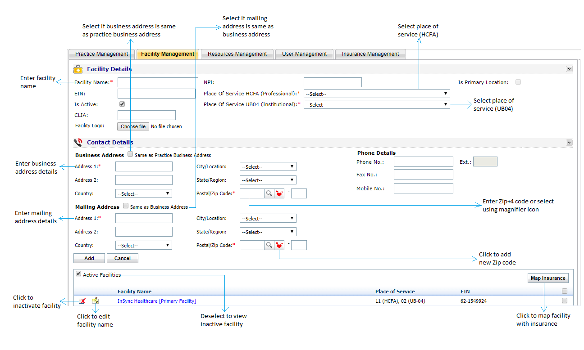Click mailing Address 1 field

pyautogui.click(x=144, y=218)
